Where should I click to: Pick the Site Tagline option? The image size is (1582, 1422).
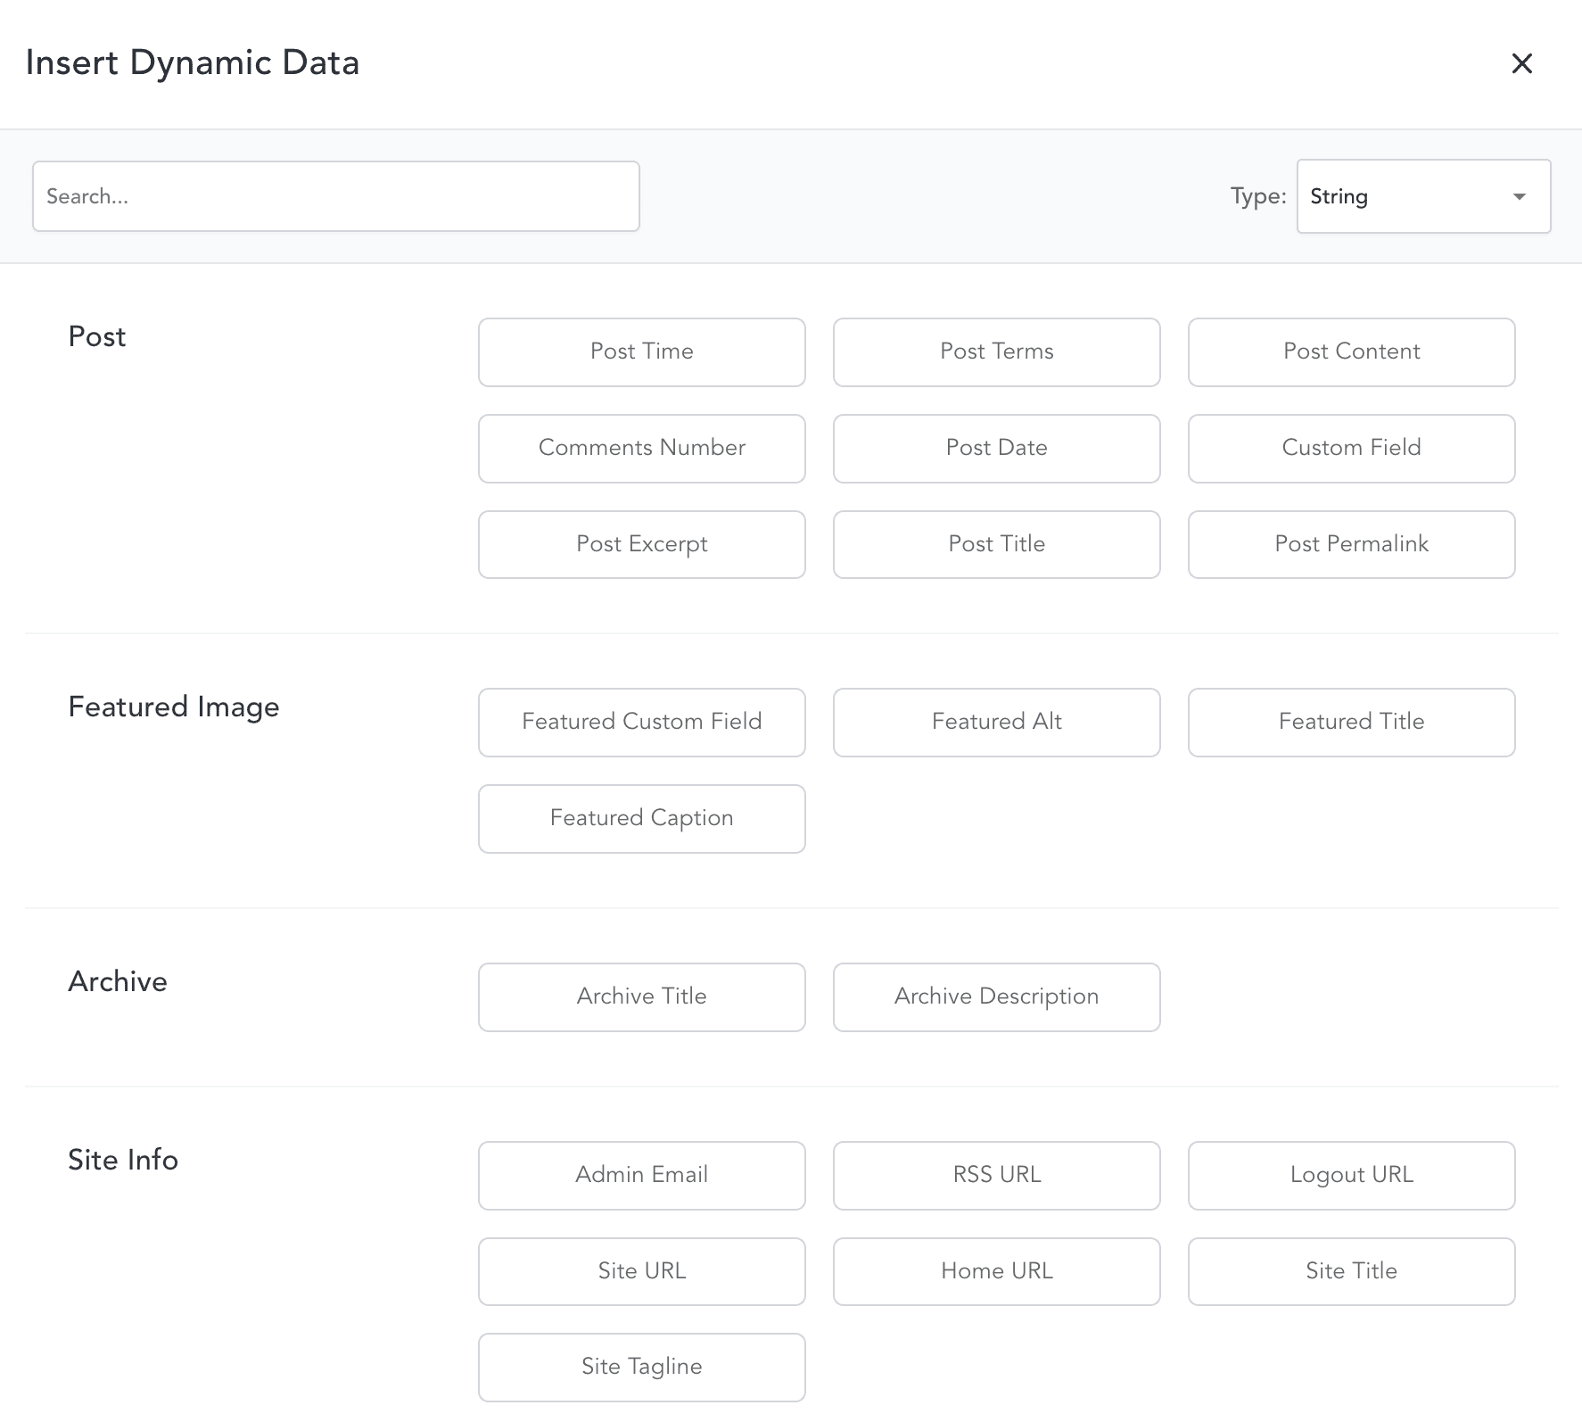(x=641, y=1367)
